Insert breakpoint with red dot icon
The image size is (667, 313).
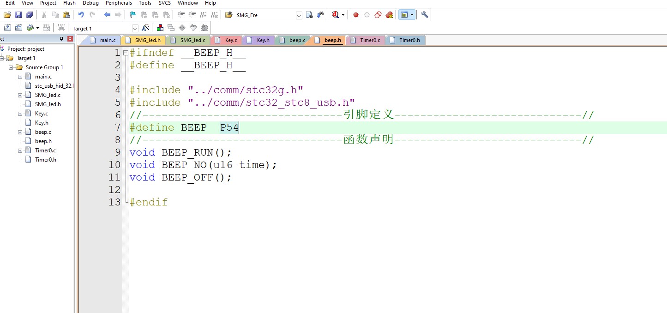coord(356,15)
